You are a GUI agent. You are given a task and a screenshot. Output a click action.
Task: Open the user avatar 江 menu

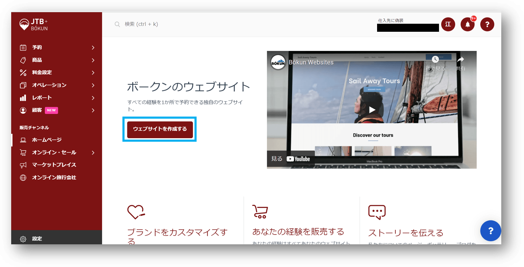[448, 24]
